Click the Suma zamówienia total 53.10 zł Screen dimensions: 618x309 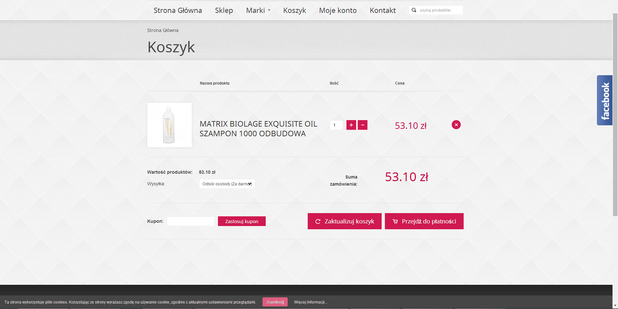coord(407,177)
